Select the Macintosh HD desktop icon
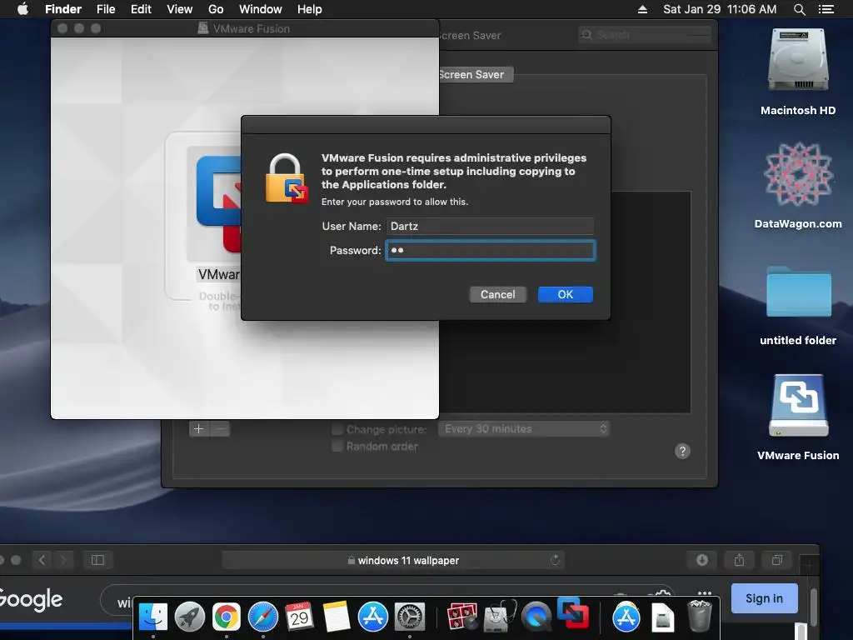The height and width of the screenshot is (640, 853). 798,72
